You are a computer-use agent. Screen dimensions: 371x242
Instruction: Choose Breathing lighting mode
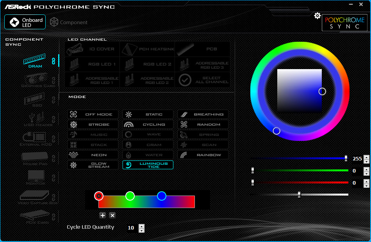click(x=203, y=114)
